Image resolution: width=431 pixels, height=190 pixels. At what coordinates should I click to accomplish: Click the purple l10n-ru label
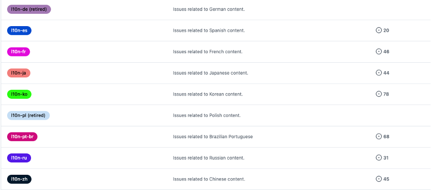click(20, 158)
